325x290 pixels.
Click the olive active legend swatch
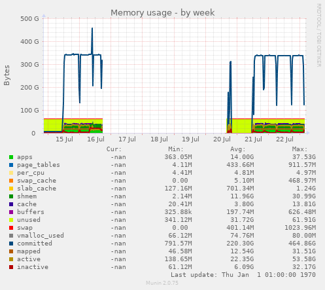coord(11,259)
